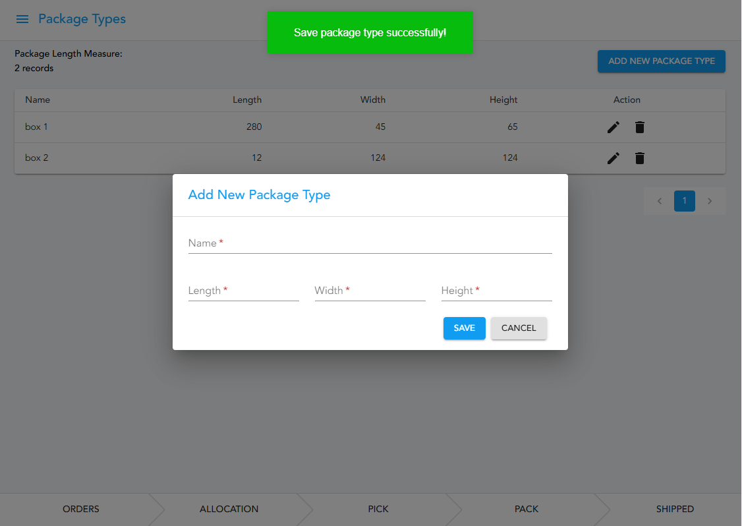Click the previous page chevron arrow
The height and width of the screenshot is (526, 742).
(x=659, y=201)
